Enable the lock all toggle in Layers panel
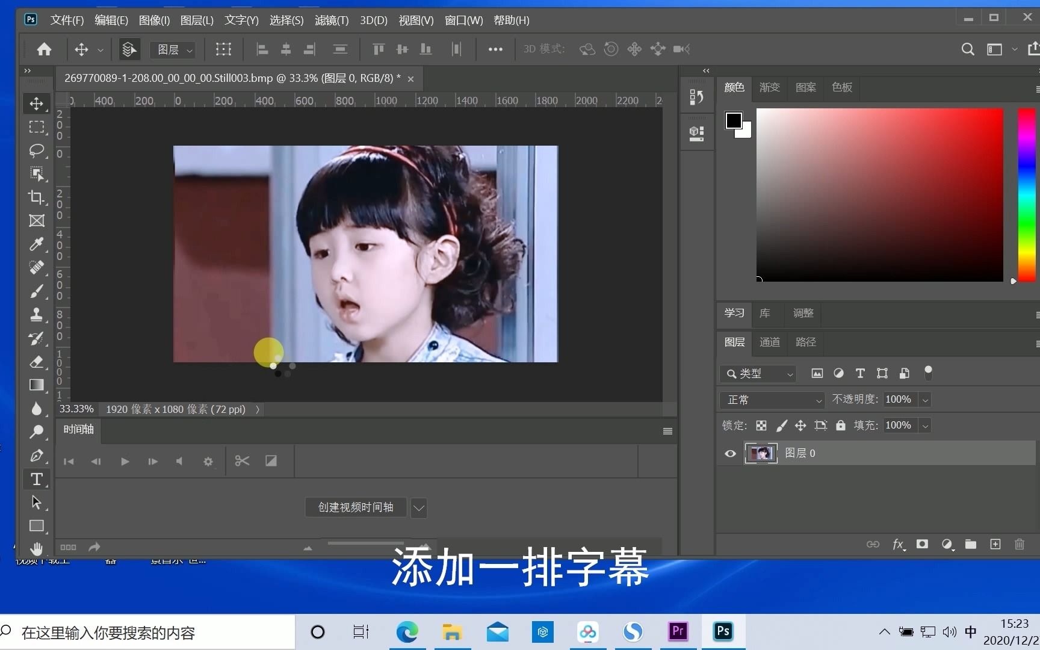The width and height of the screenshot is (1040, 650). coord(841,426)
